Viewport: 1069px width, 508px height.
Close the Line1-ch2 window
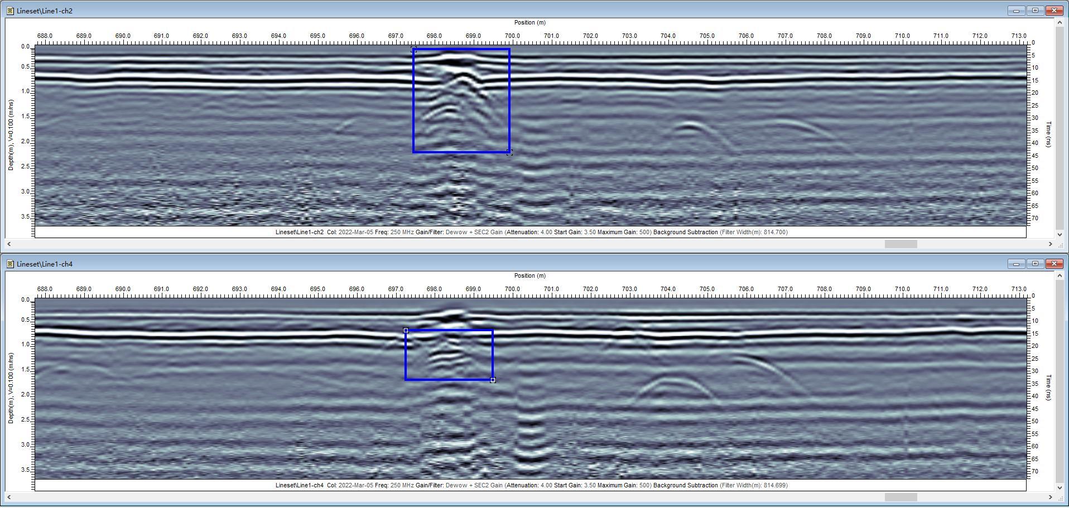[x=1054, y=11]
